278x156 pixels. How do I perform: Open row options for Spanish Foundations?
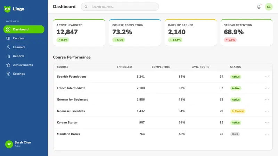[x=267, y=77]
